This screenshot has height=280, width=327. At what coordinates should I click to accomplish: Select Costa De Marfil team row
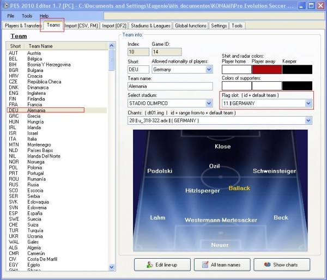pyautogui.click(x=57, y=259)
